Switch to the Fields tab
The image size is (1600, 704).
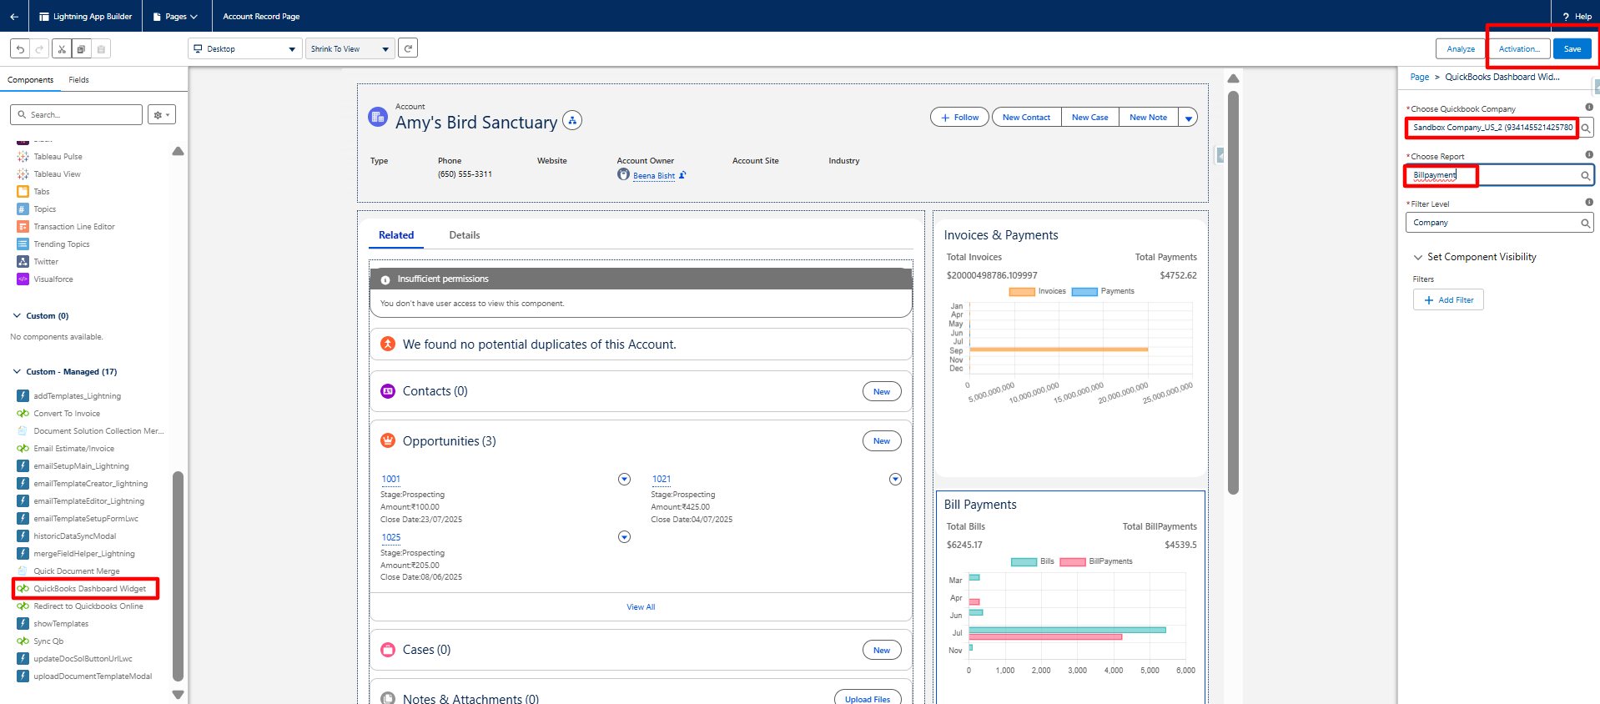[x=79, y=80]
